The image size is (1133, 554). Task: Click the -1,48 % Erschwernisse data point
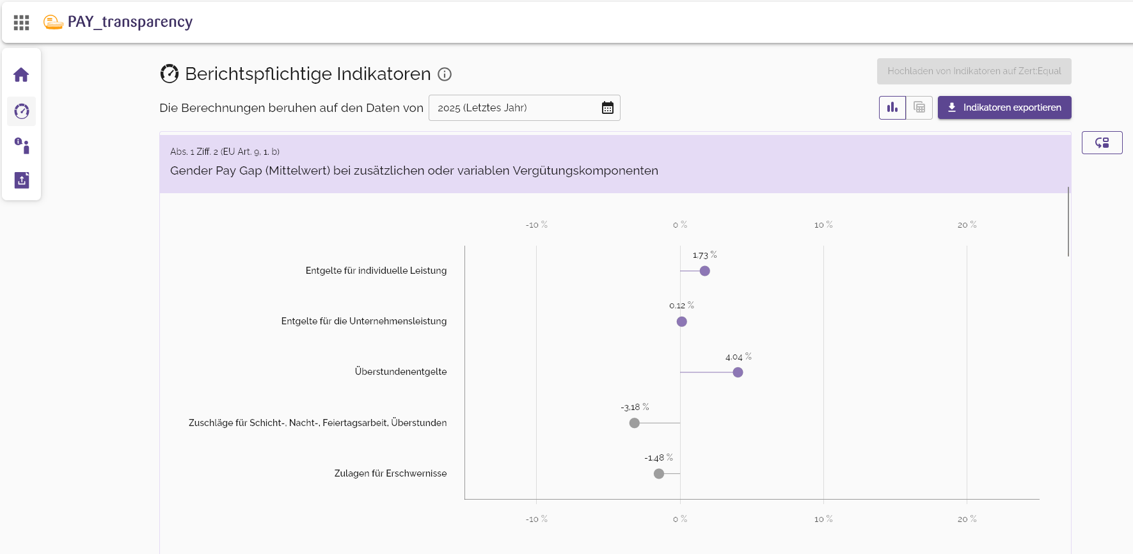pos(659,473)
